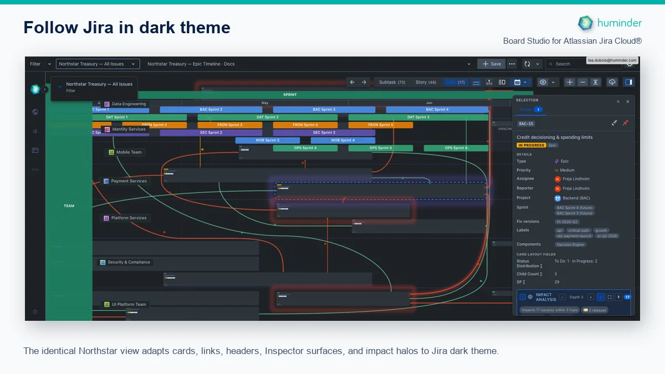Click the Security & Compliance team label
665x374 pixels.
click(125, 262)
